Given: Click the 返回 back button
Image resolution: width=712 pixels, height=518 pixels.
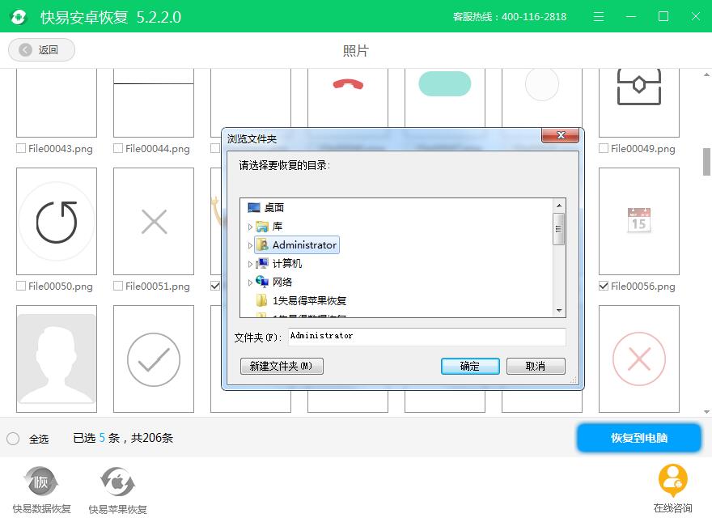Looking at the screenshot, I should tap(41, 49).
